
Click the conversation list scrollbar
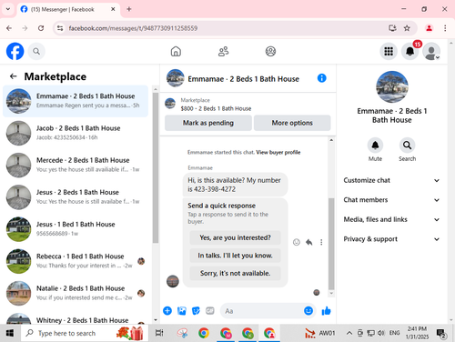pos(156,167)
